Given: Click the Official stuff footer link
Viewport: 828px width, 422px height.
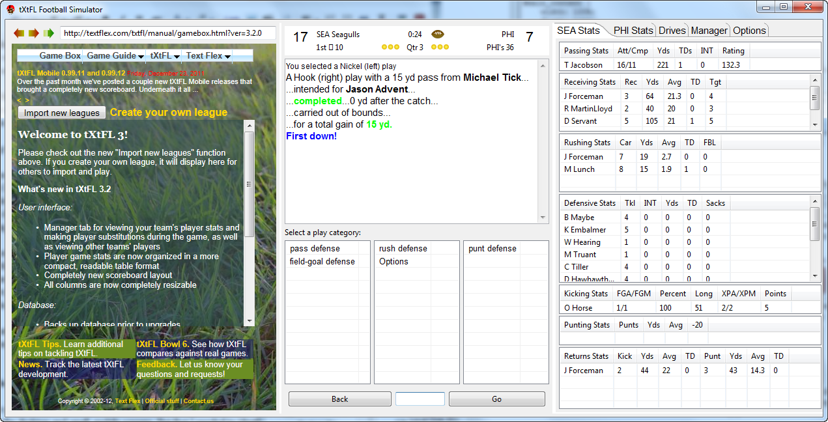Looking at the screenshot, I should [x=162, y=401].
